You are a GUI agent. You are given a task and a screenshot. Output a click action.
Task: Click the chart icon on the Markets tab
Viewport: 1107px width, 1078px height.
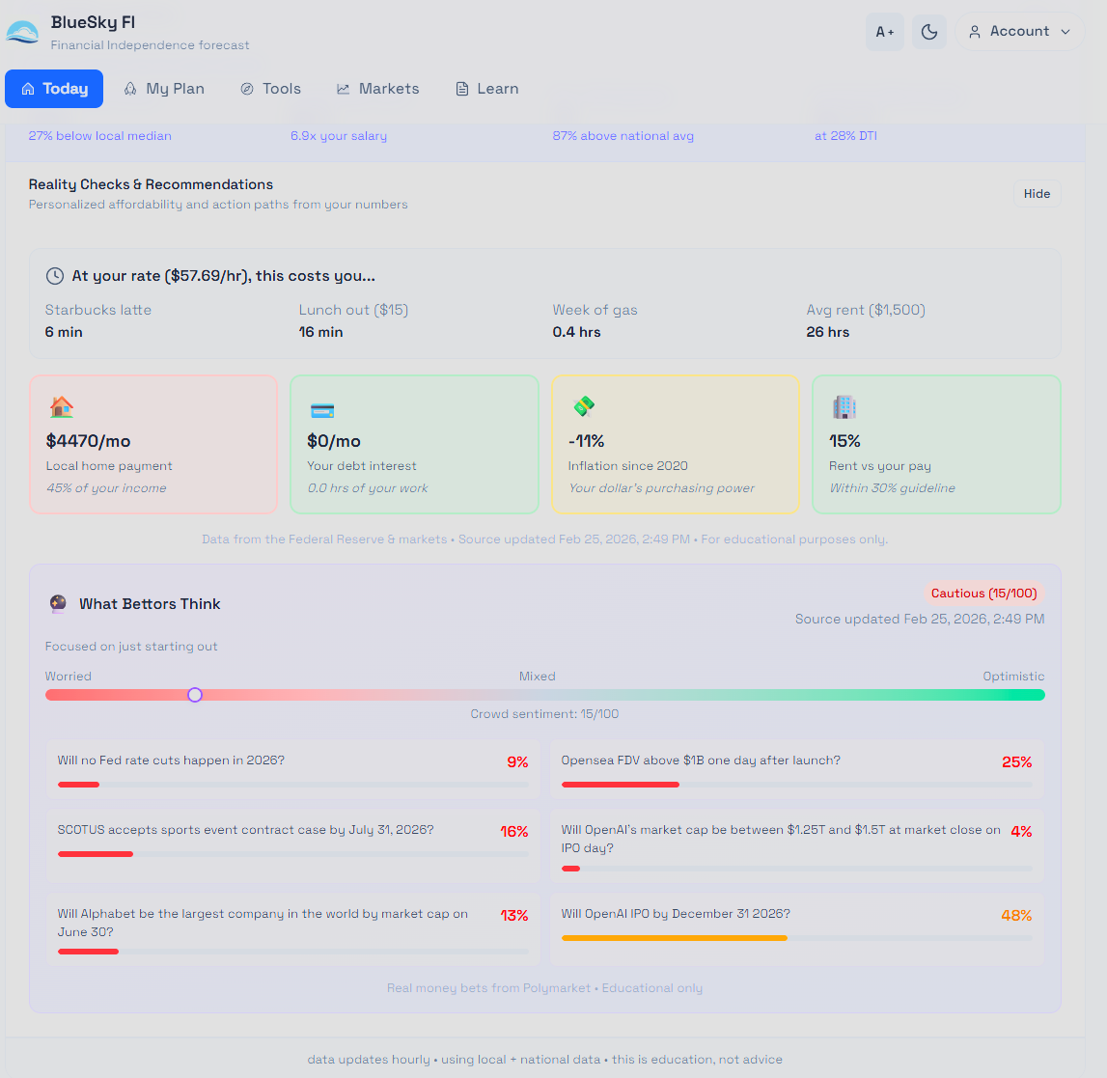click(343, 88)
